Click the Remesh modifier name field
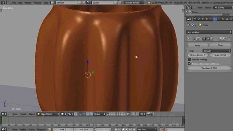The width and height of the screenshot is (233, 131). click(198, 39)
